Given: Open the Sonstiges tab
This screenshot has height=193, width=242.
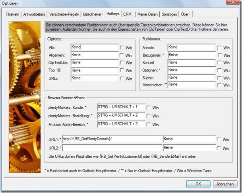Looking at the screenshot, I should [x=169, y=14].
